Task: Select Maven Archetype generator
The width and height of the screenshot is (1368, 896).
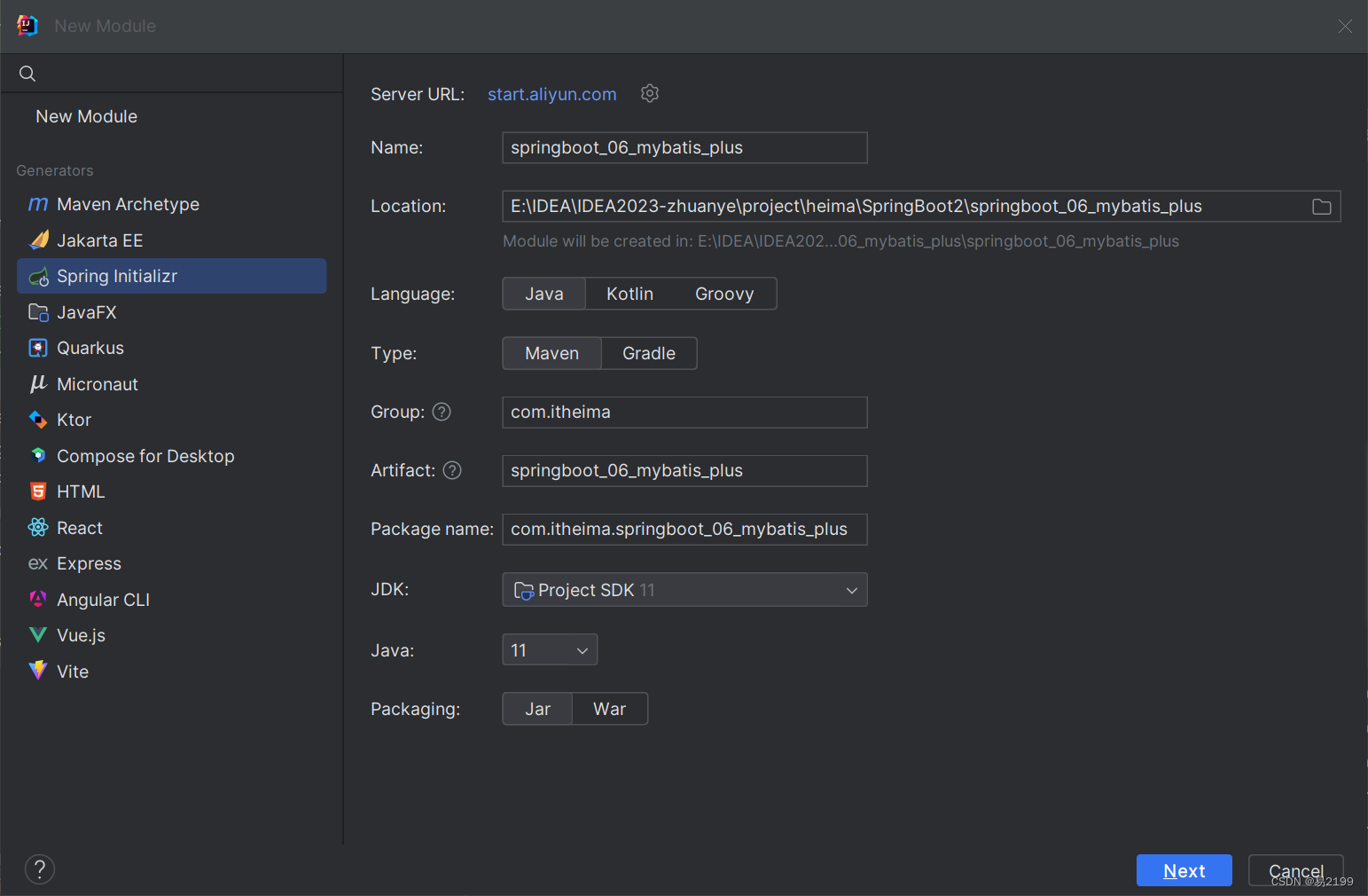Action: (172, 204)
